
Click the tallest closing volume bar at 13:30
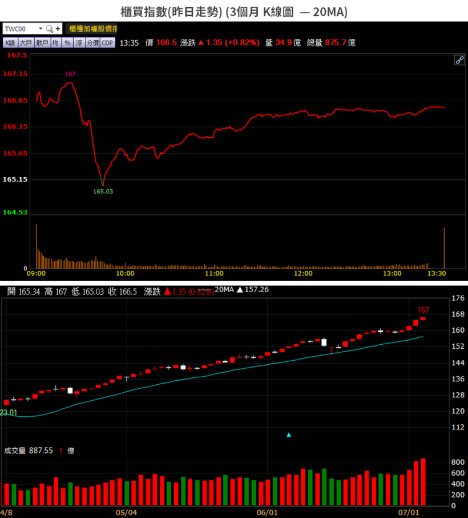pyautogui.click(x=444, y=248)
